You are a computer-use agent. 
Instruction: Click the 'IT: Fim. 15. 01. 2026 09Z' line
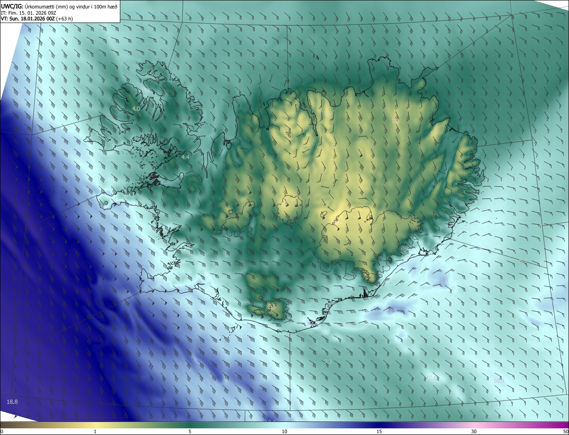coord(28,12)
